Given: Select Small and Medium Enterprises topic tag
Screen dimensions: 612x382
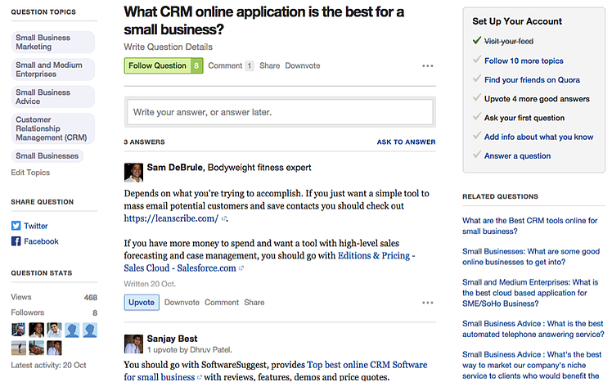Looking at the screenshot, I should 53,70.
